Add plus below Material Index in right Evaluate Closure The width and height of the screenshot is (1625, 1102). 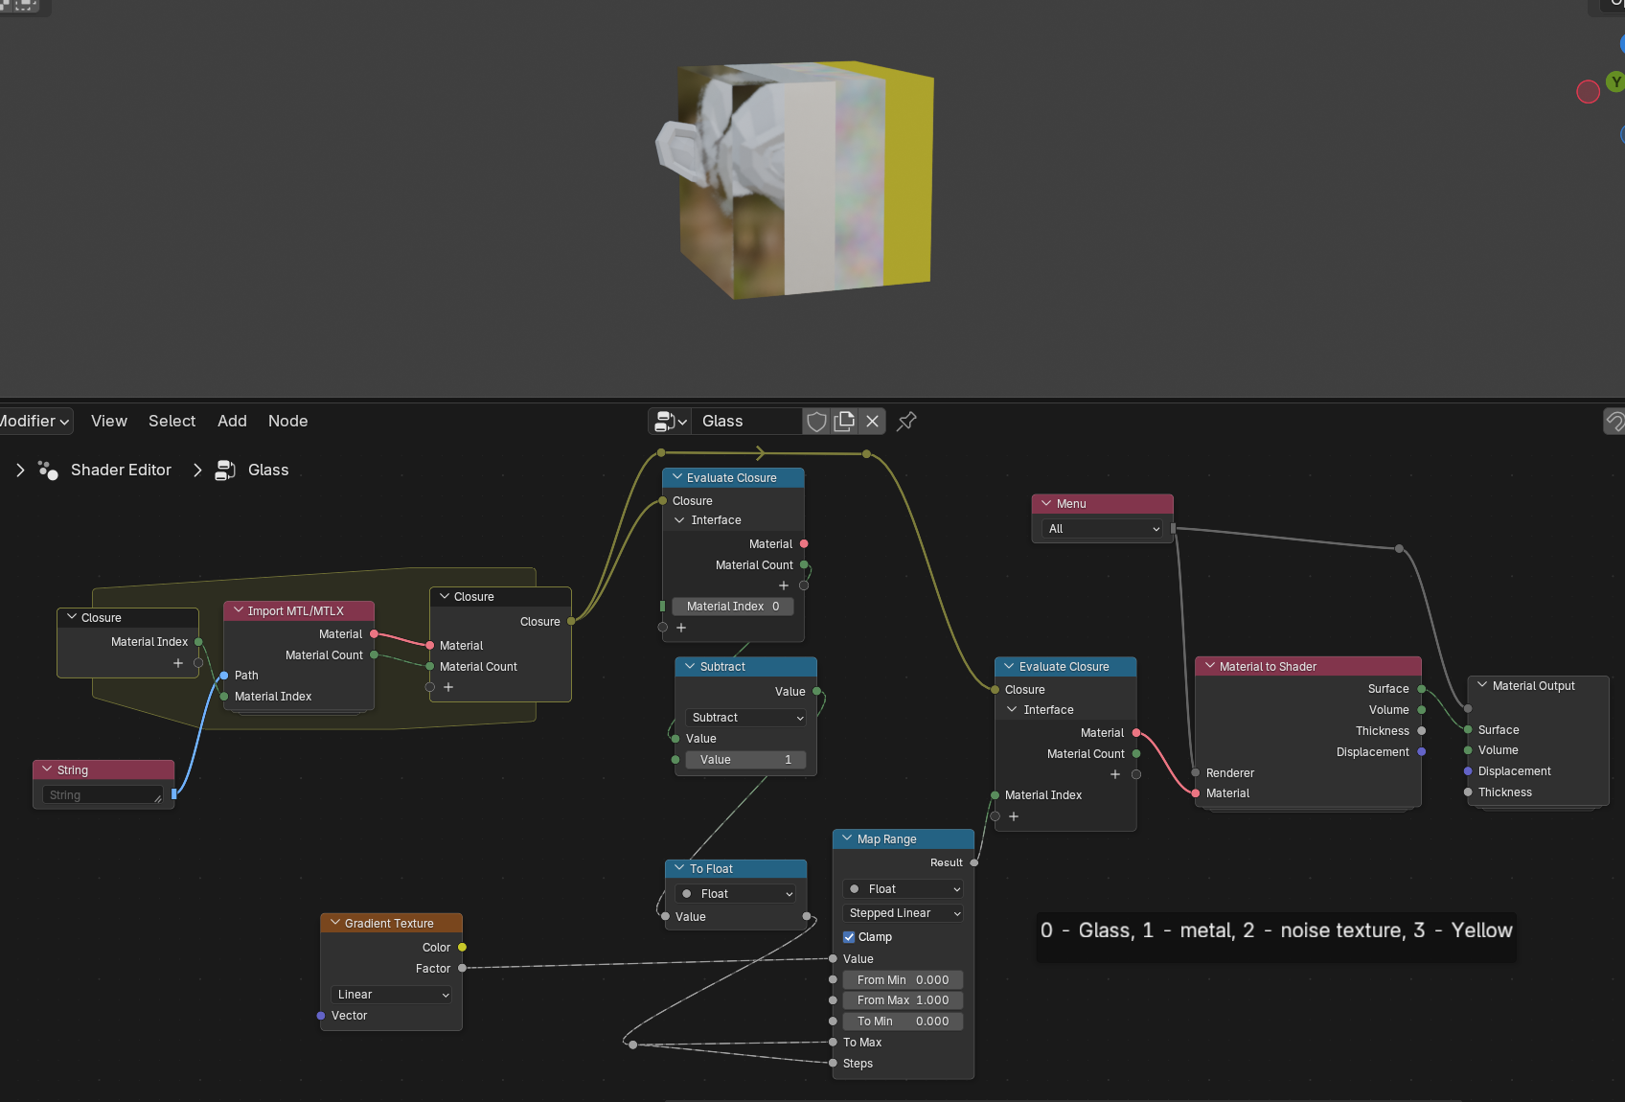[x=1014, y=816]
